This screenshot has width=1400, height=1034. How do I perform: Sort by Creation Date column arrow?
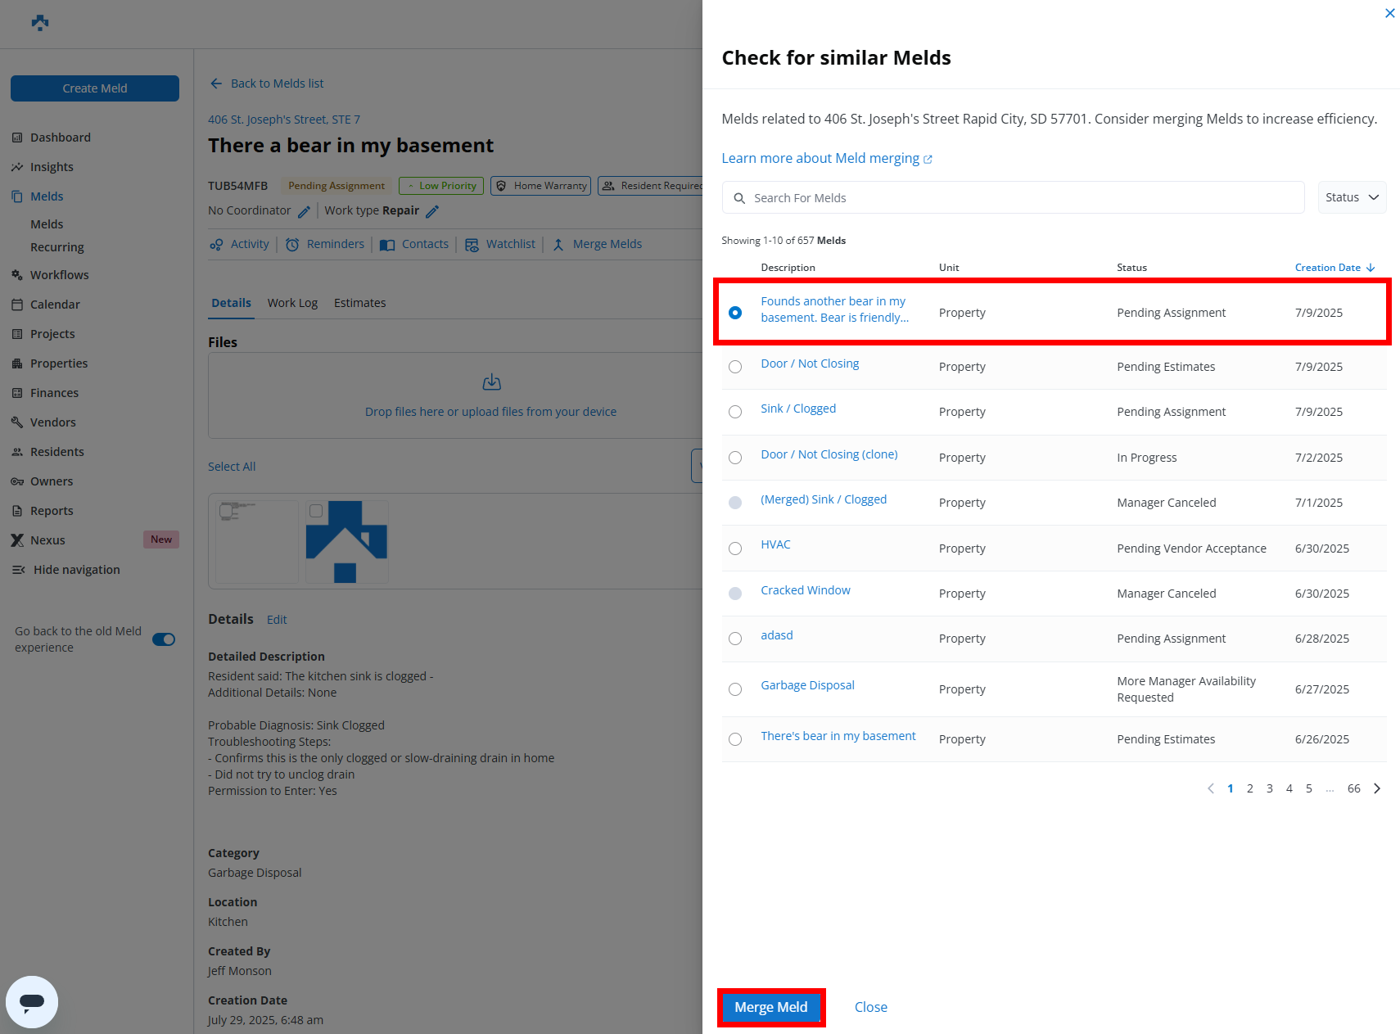1371,268
